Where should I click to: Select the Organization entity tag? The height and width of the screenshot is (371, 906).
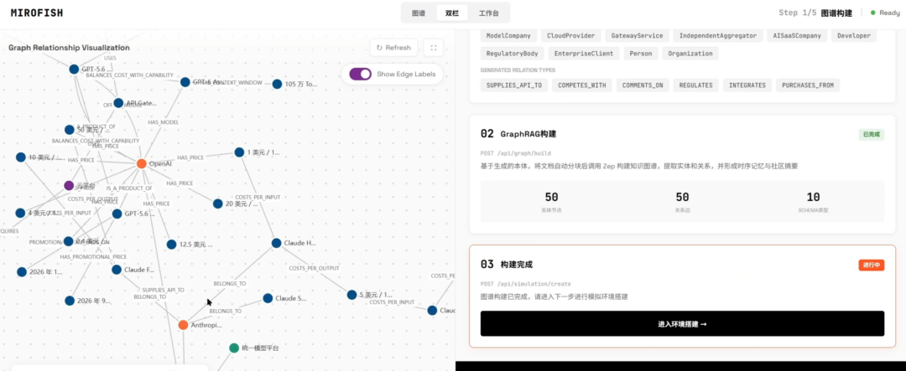coord(690,54)
